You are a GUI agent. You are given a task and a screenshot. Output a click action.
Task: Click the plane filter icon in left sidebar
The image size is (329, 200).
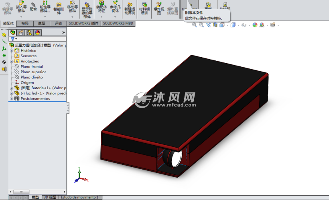pyautogui.click(x=4, y=35)
